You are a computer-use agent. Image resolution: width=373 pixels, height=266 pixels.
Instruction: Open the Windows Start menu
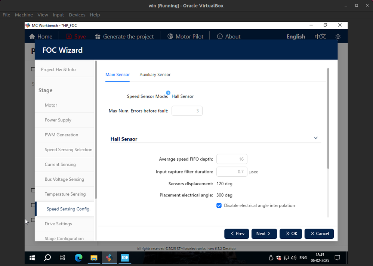coord(32,258)
